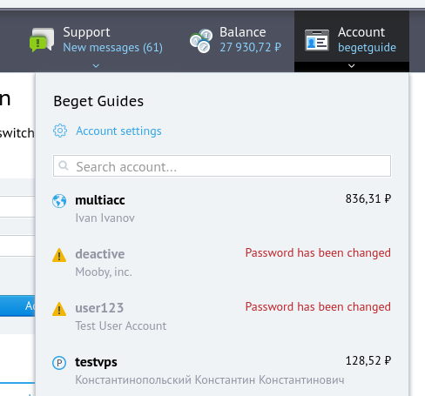Collapse the Account dropdown chevron
The width and height of the screenshot is (425, 396).
tap(352, 66)
